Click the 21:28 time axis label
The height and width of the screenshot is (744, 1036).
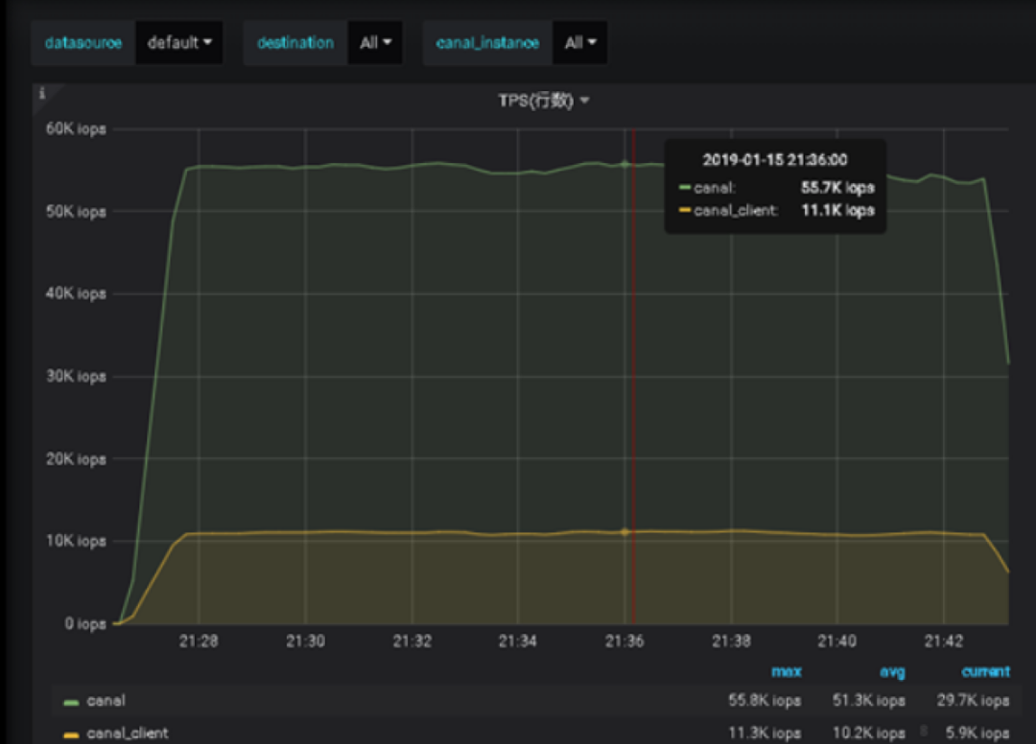(199, 642)
